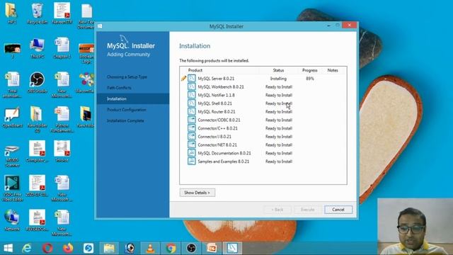
Task: Launch Firefox from the taskbar
Action: 68,248
